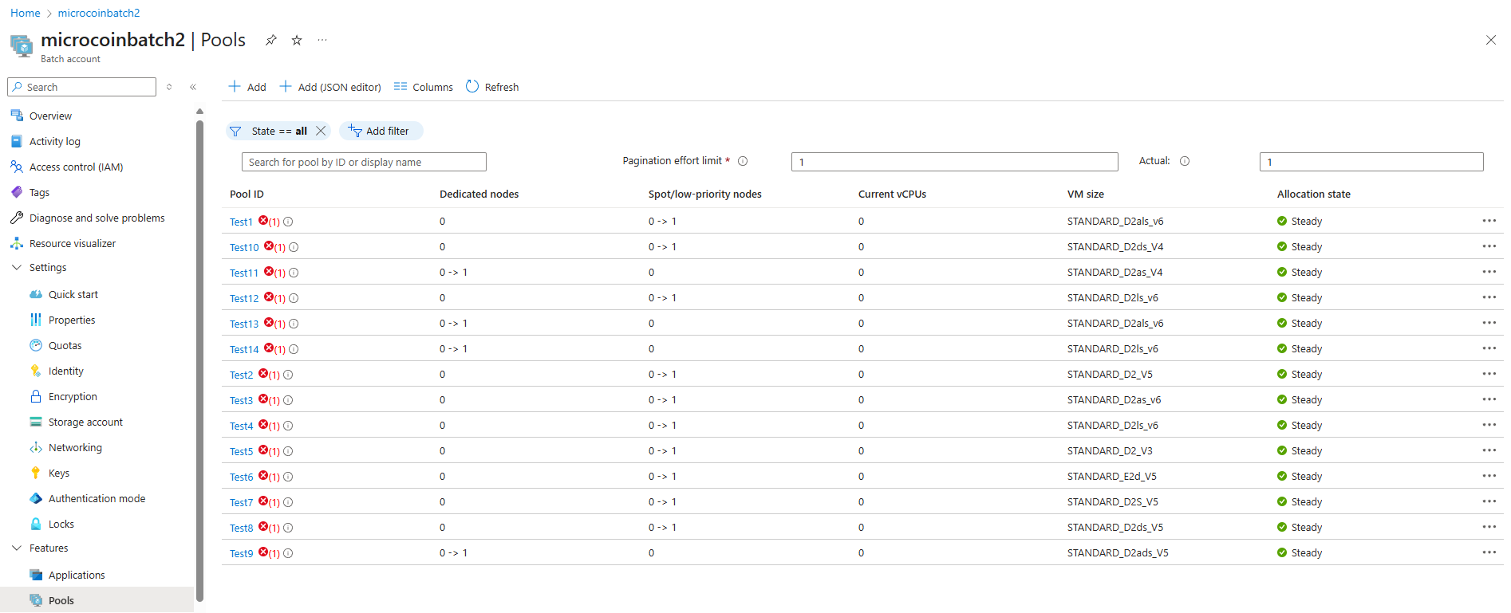Click info icon next to Test13

294,324
